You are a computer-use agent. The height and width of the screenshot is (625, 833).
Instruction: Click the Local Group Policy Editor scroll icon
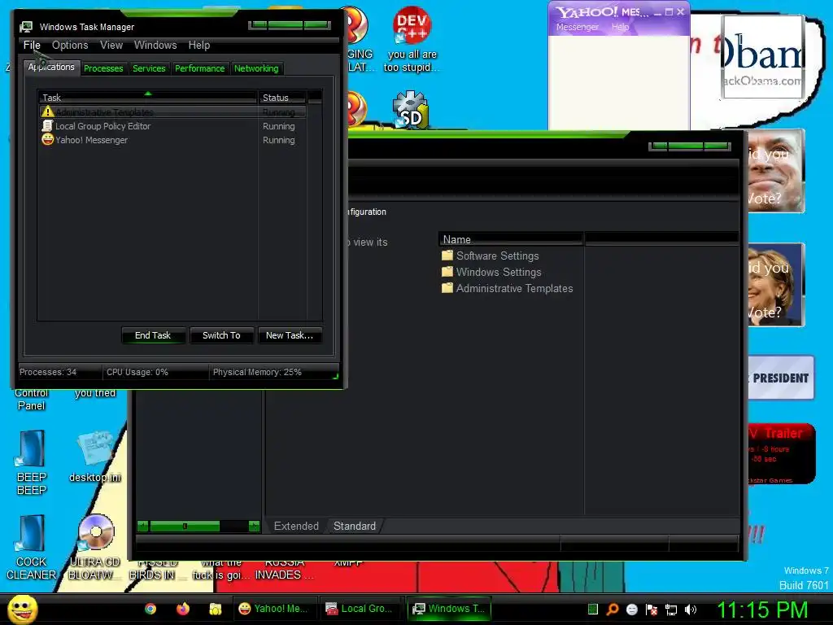(47, 126)
